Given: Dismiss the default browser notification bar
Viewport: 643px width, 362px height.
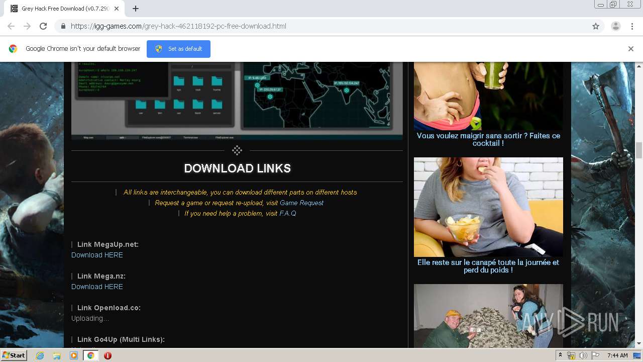Looking at the screenshot, I should (630, 49).
